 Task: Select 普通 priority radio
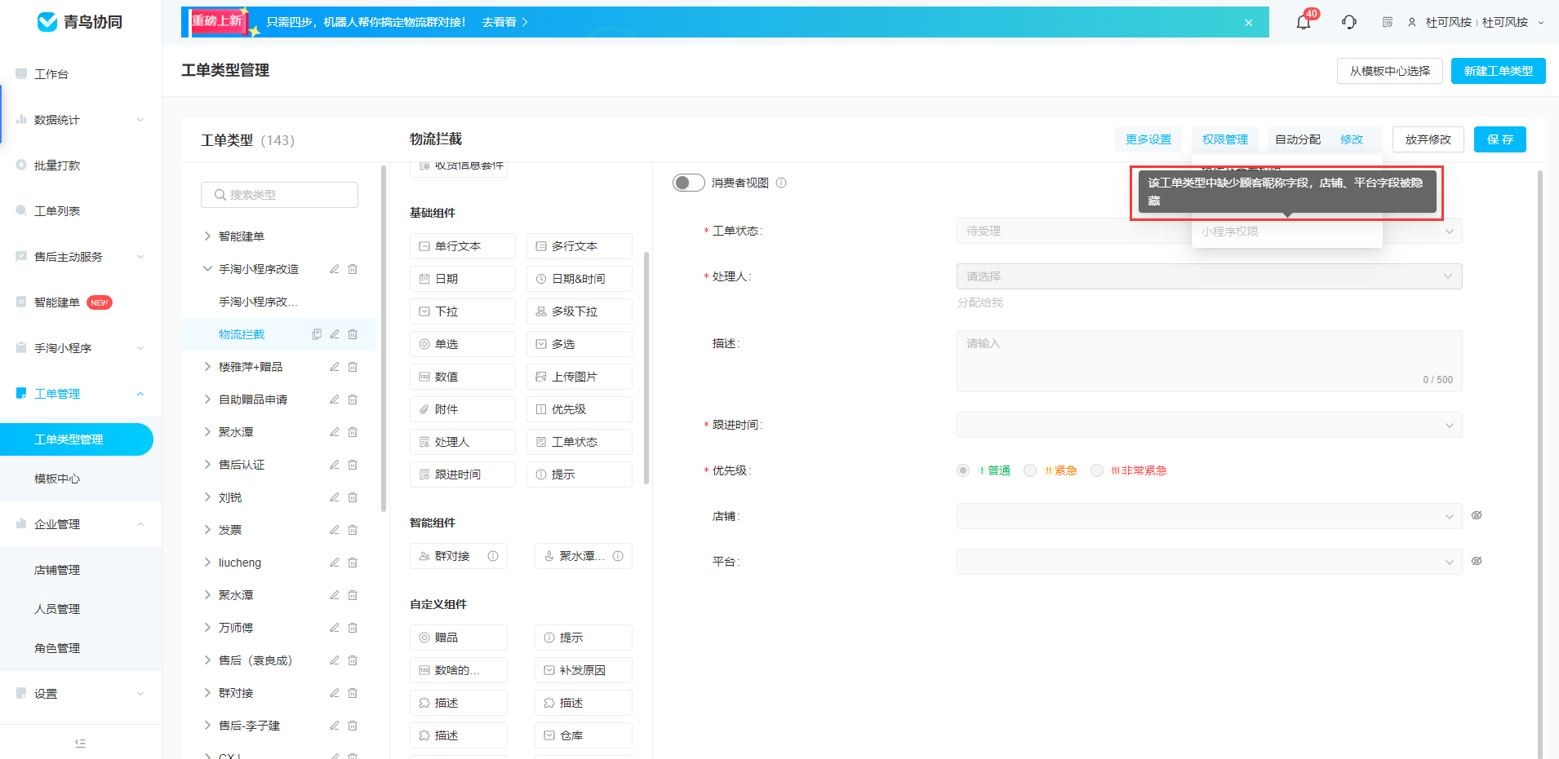tap(963, 470)
